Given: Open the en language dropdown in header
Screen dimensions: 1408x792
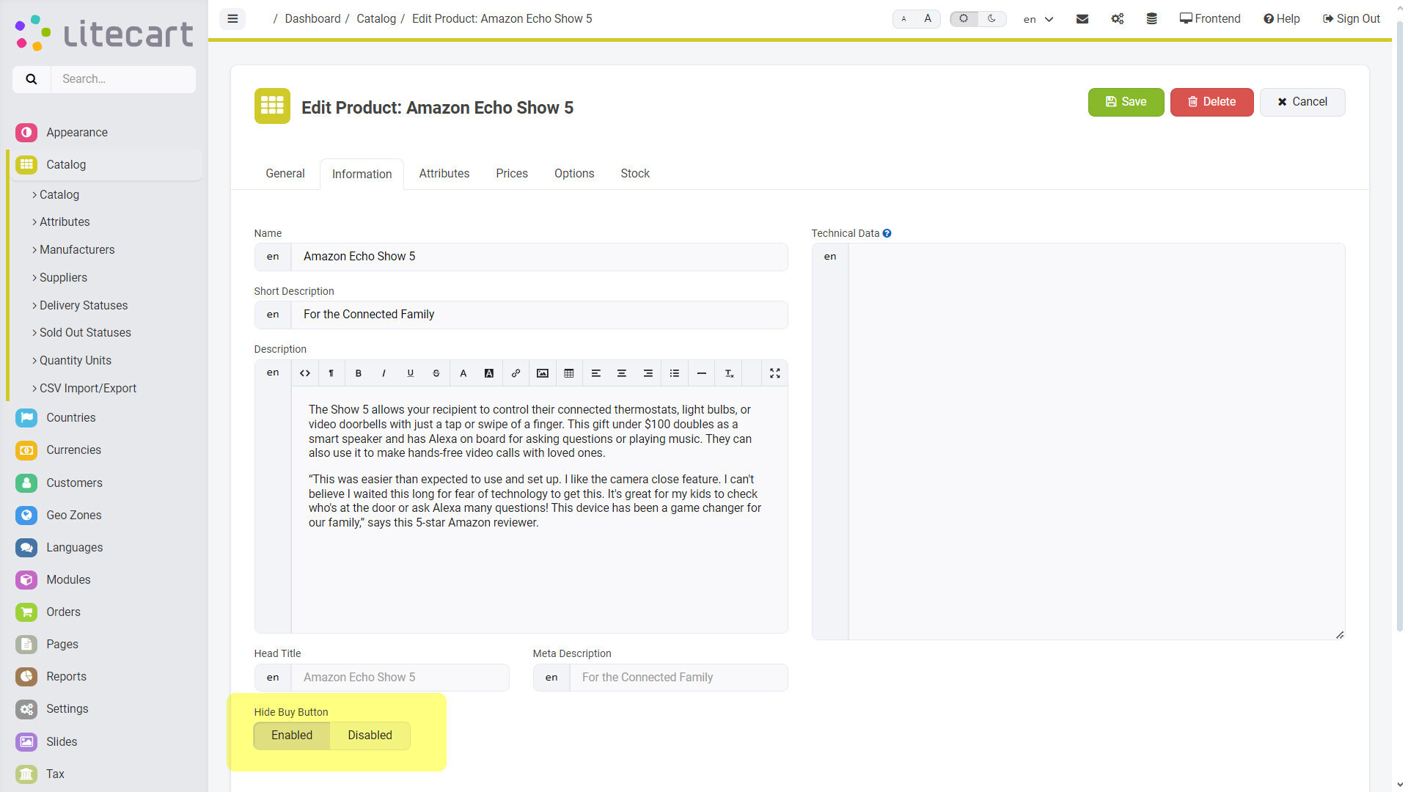Looking at the screenshot, I should 1038,19.
